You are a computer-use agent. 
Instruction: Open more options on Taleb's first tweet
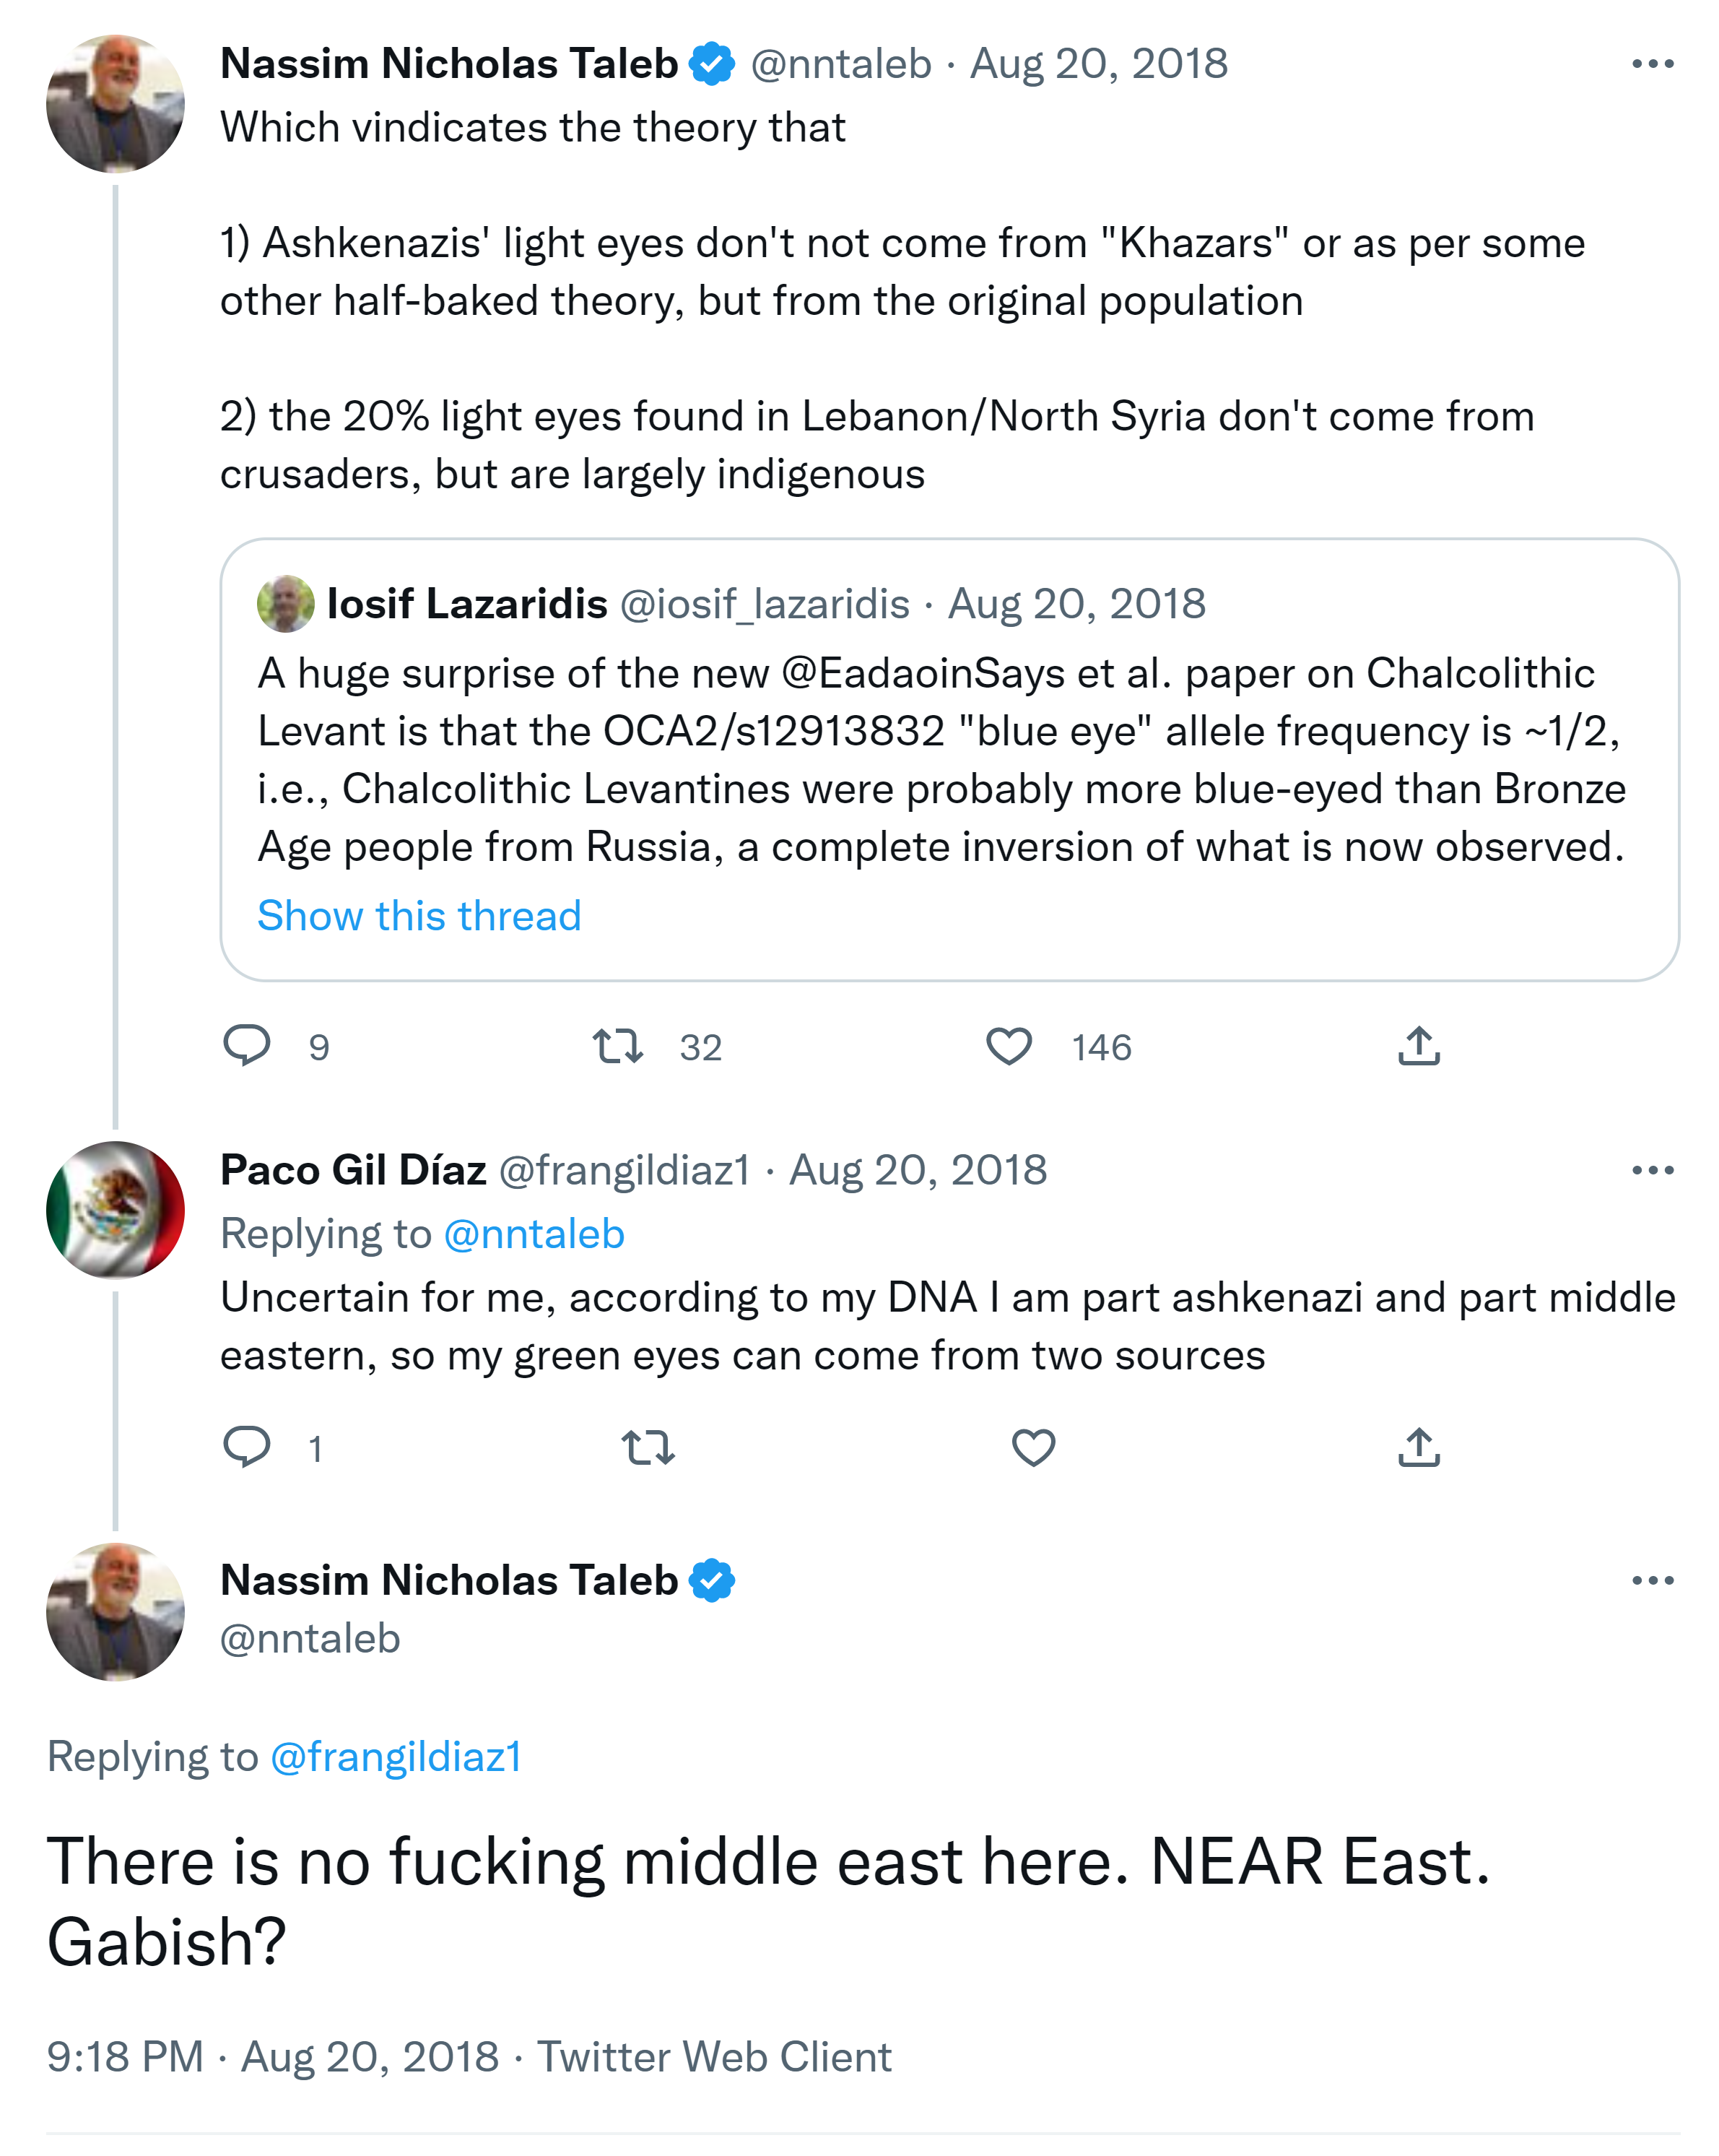pos(1652,64)
